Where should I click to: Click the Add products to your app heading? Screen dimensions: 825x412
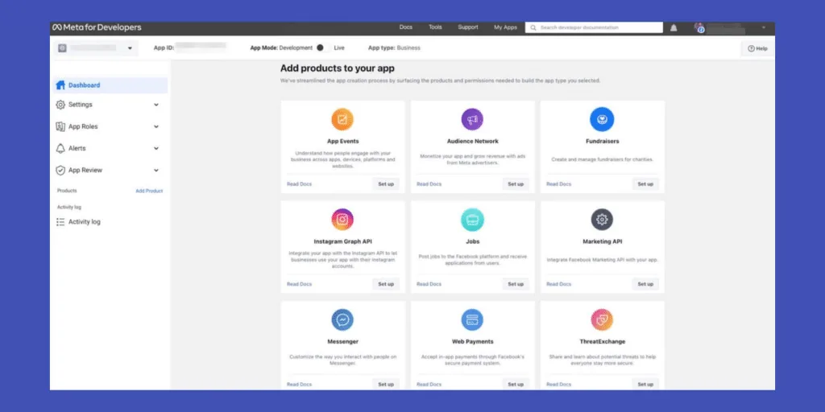[338, 68]
